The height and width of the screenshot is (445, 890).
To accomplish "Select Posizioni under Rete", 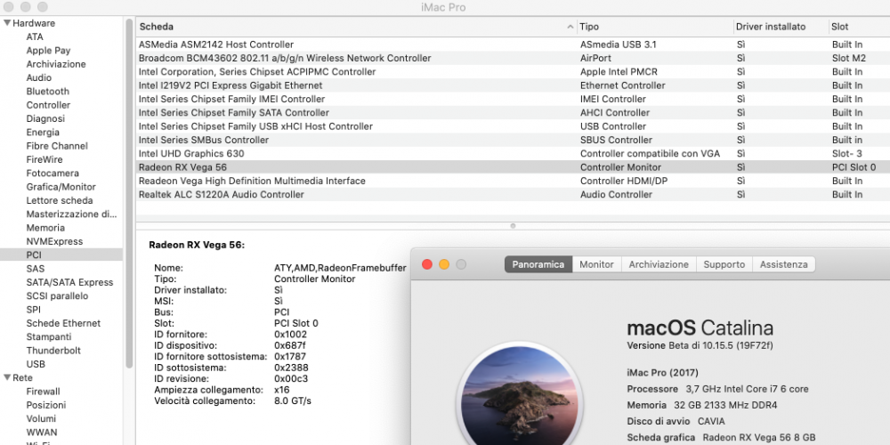I will tap(46, 405).
